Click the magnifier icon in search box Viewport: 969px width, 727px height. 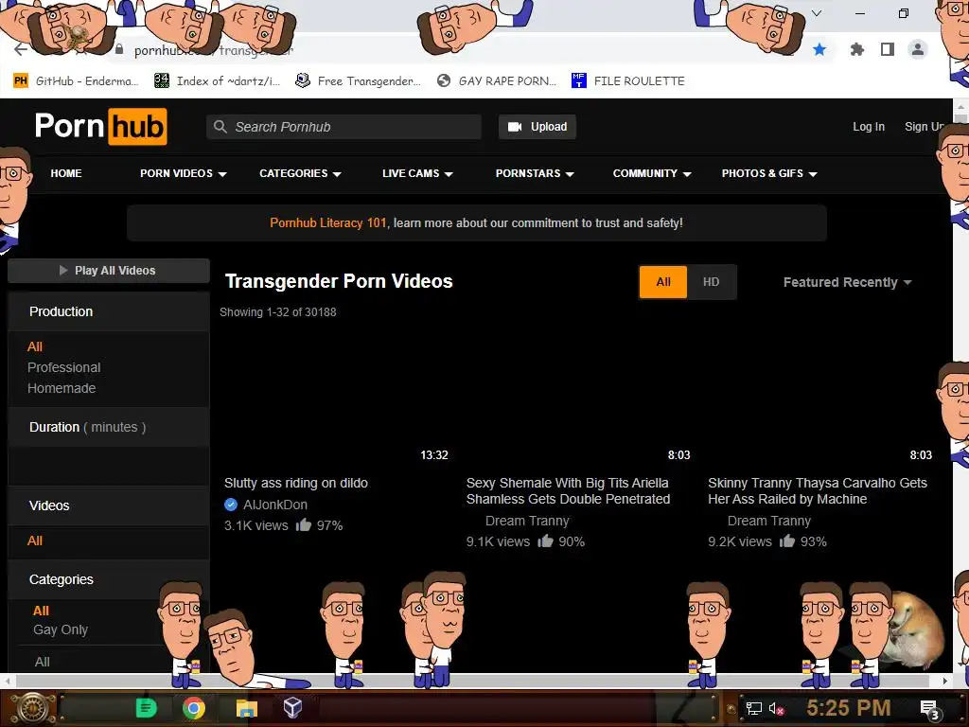220,127
